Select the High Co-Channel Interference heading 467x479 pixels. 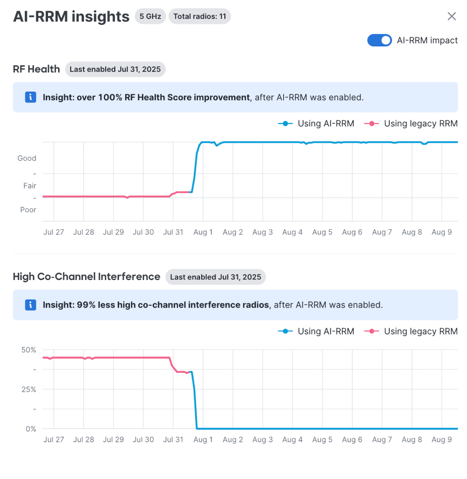(x=86, y=276)
